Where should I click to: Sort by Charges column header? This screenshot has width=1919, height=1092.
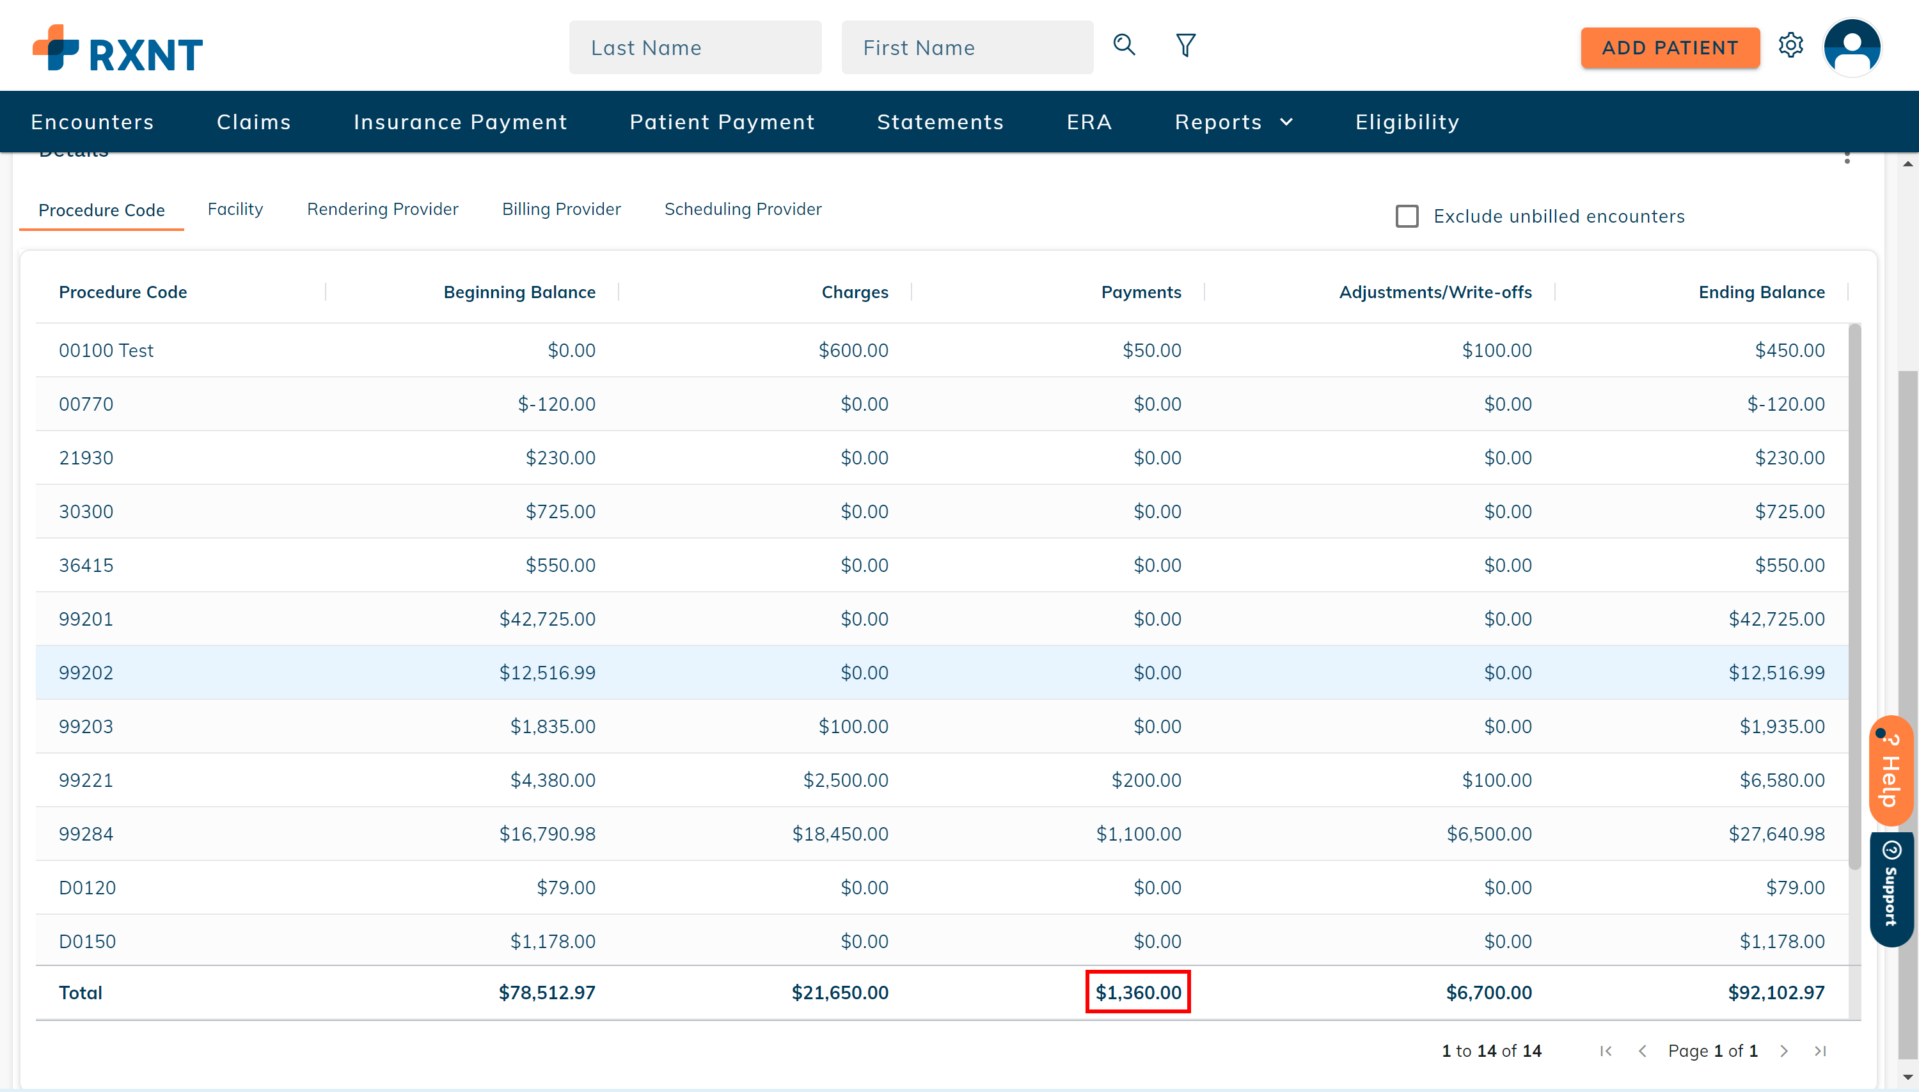pos(855,292)
